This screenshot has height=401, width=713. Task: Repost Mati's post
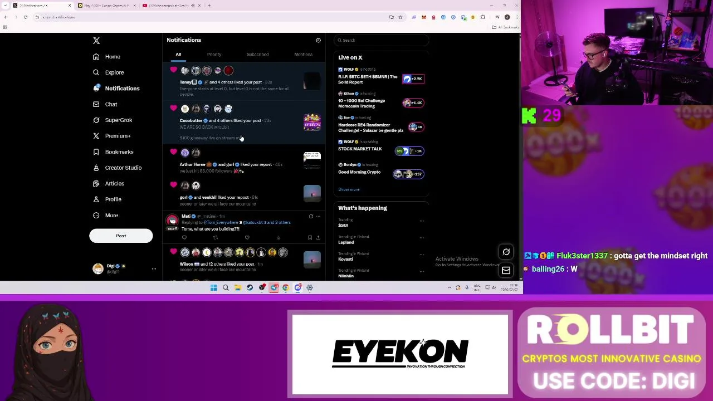click(x=215, y=238)
